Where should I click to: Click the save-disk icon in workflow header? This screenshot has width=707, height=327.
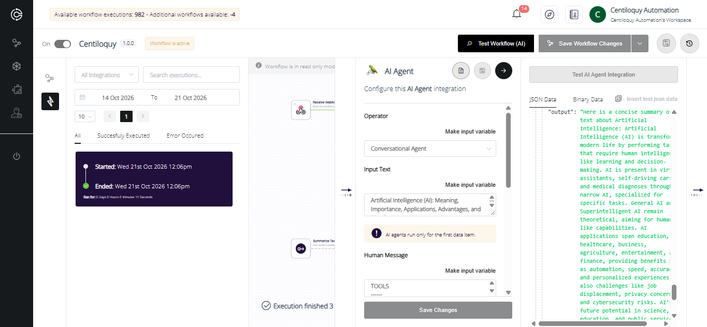666,43
